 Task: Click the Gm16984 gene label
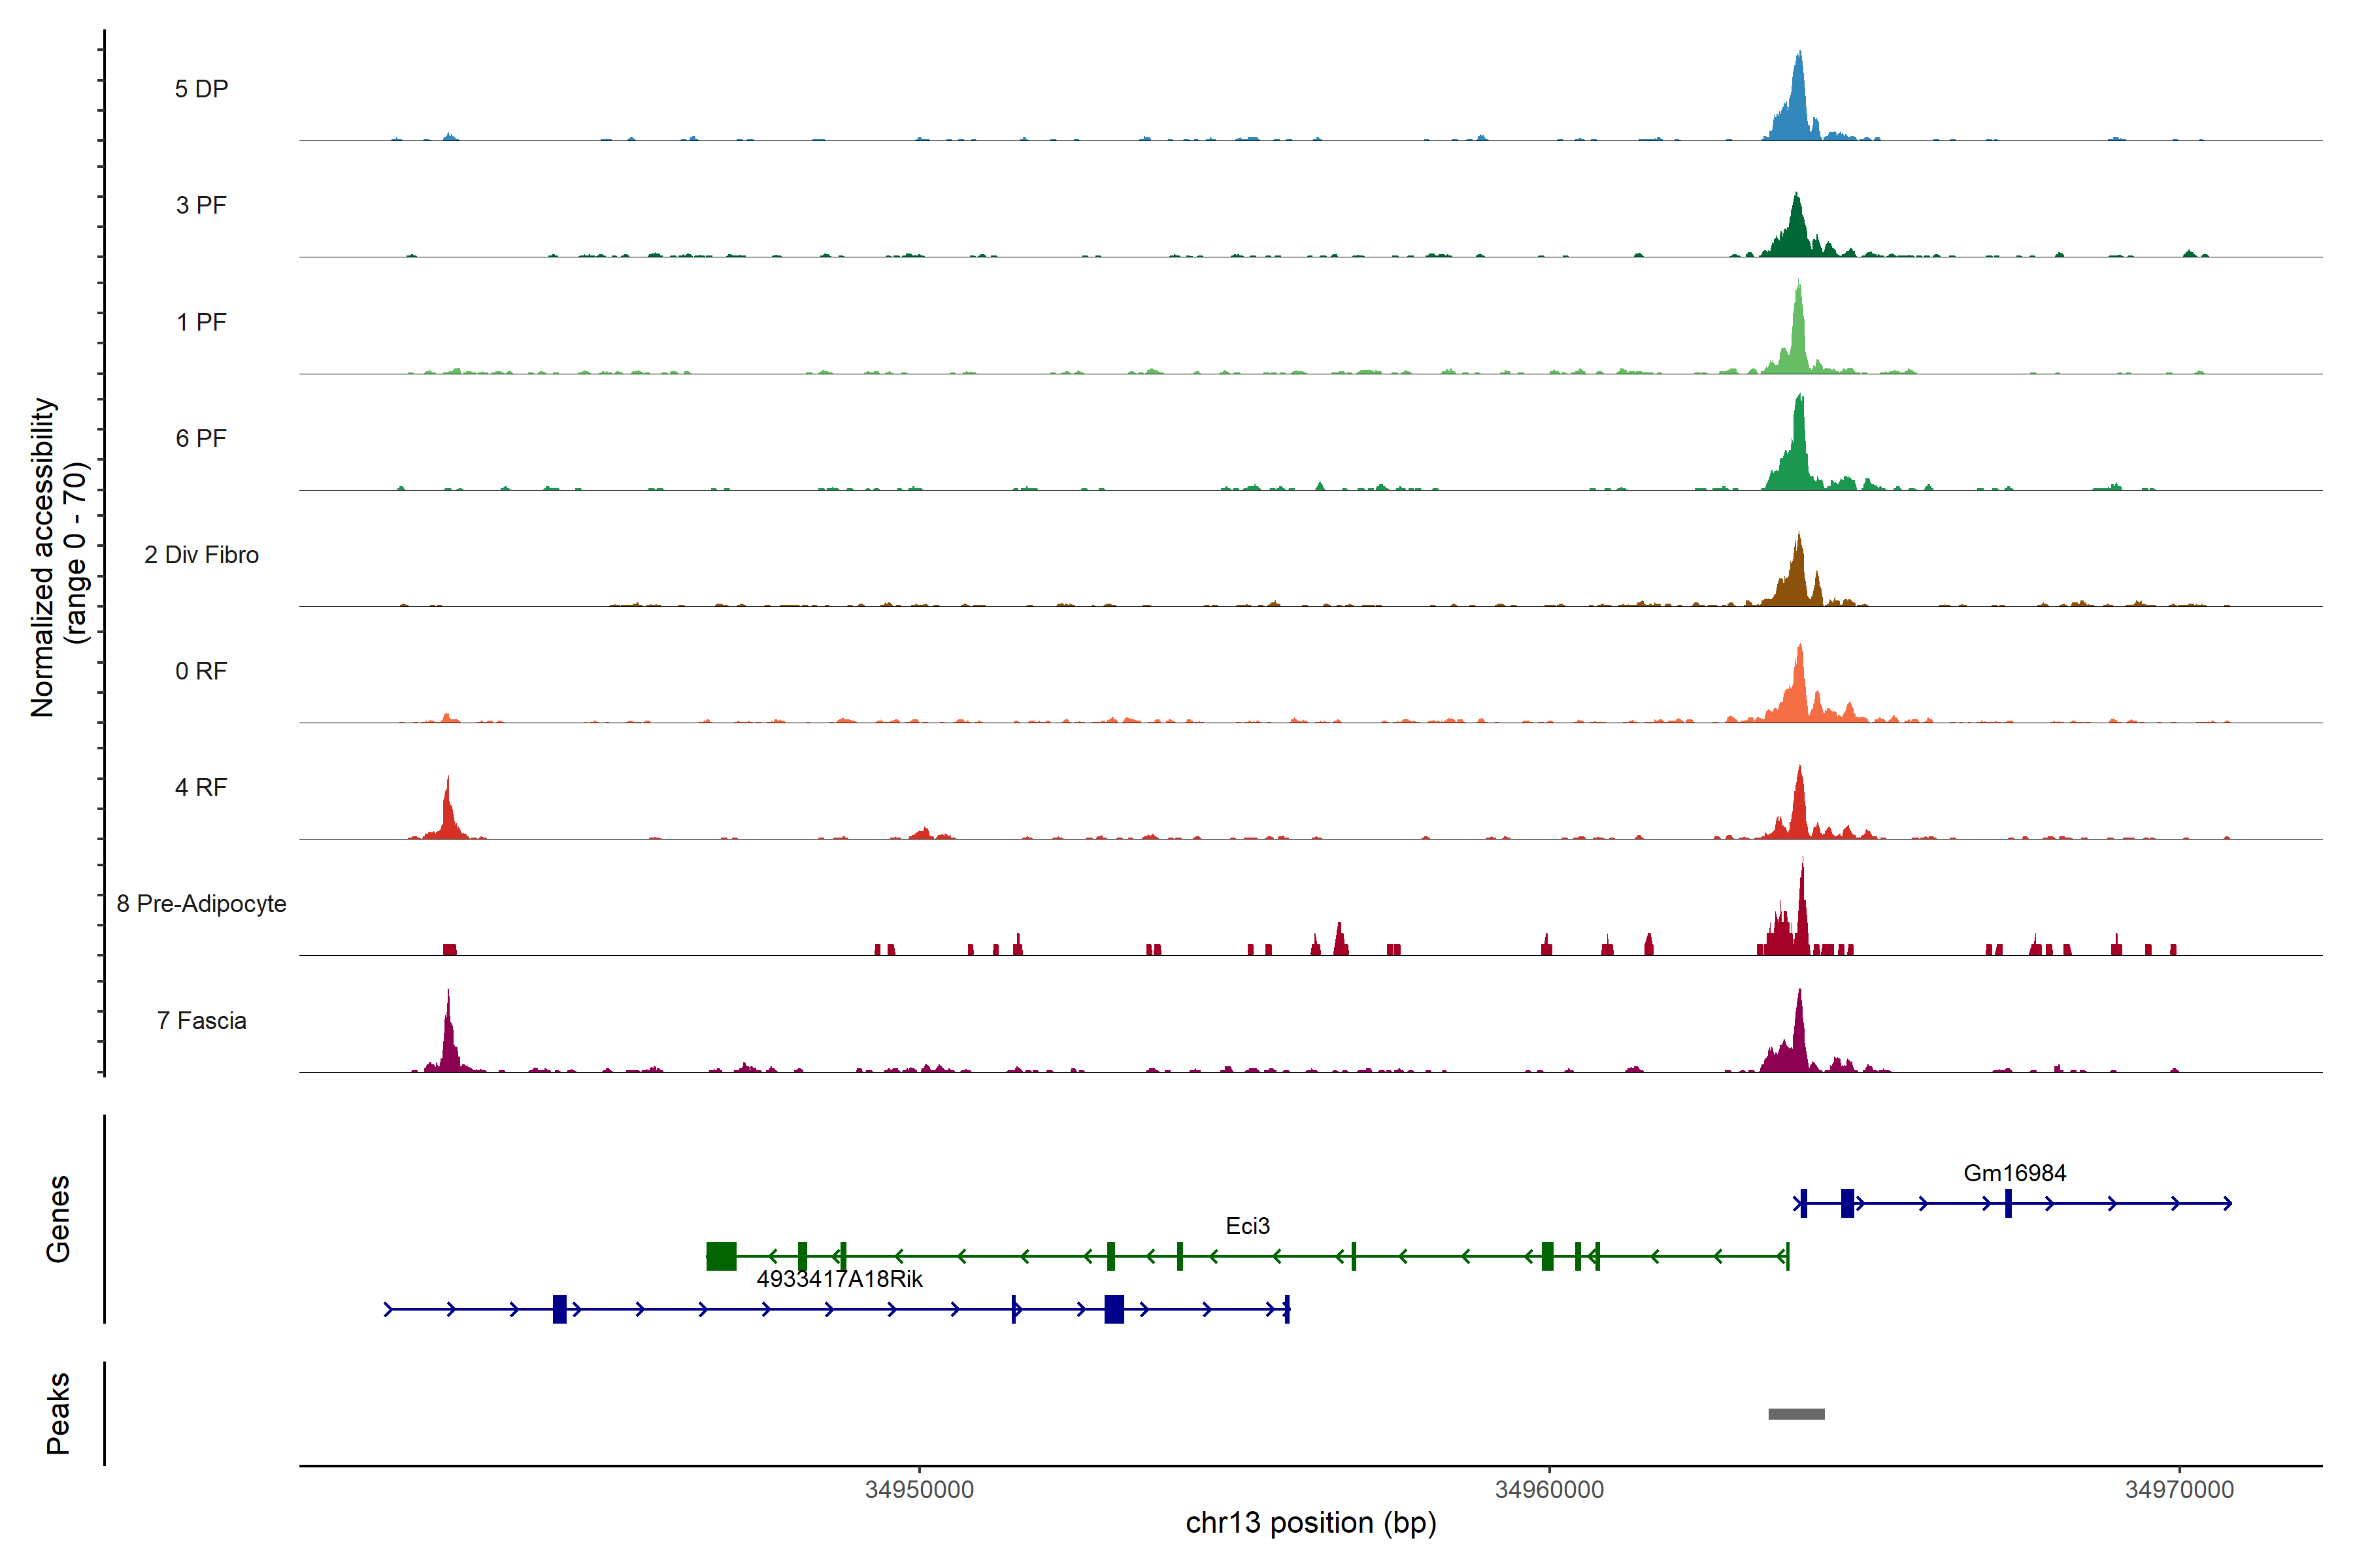(x=2014, y=1173)
